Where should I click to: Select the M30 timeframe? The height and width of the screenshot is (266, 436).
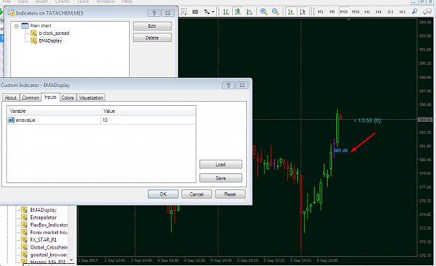(x=356, y=12)
